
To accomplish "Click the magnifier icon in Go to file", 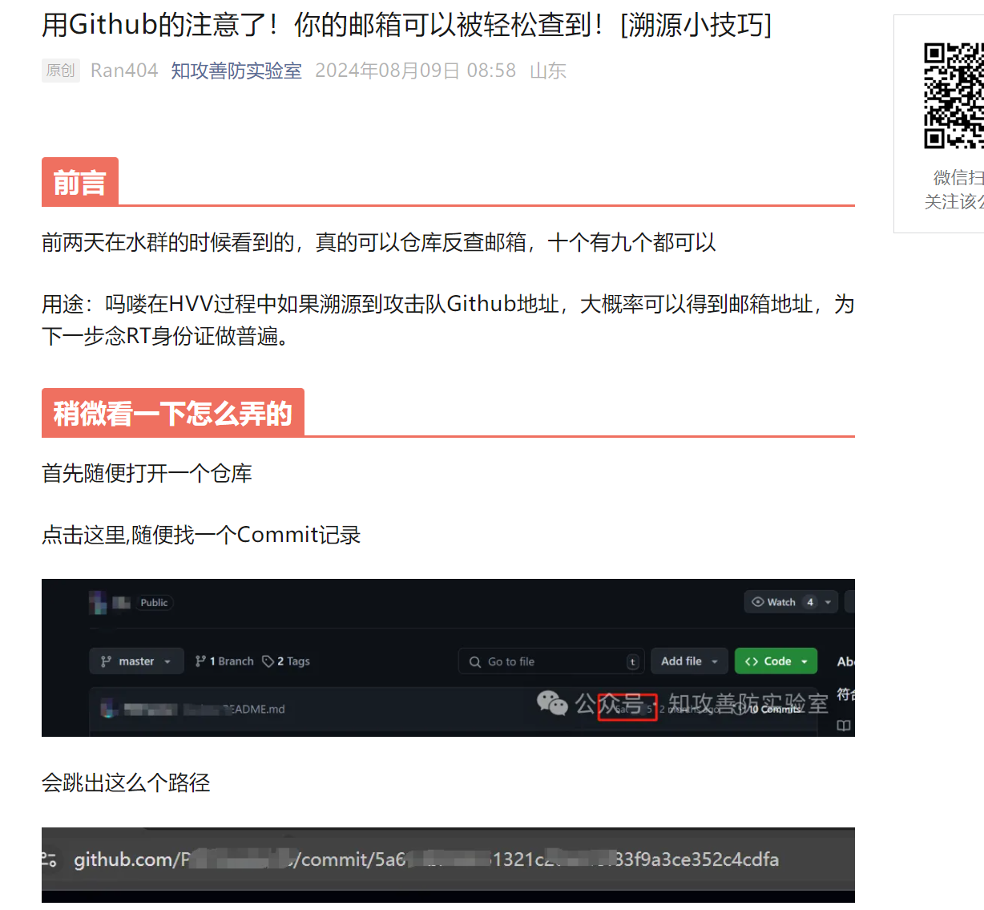I will 475,661.
